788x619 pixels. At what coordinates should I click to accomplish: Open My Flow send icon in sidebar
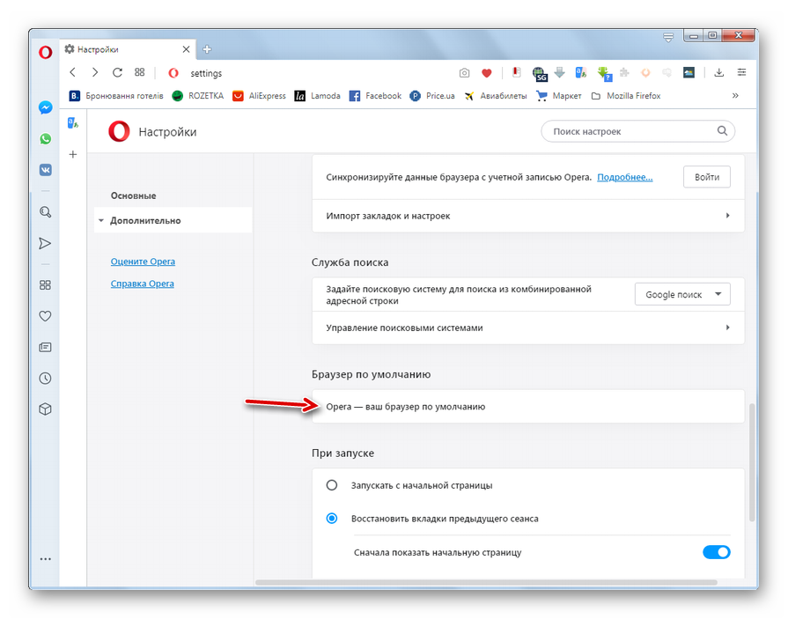pyautogui.click(x=45, y=244)
